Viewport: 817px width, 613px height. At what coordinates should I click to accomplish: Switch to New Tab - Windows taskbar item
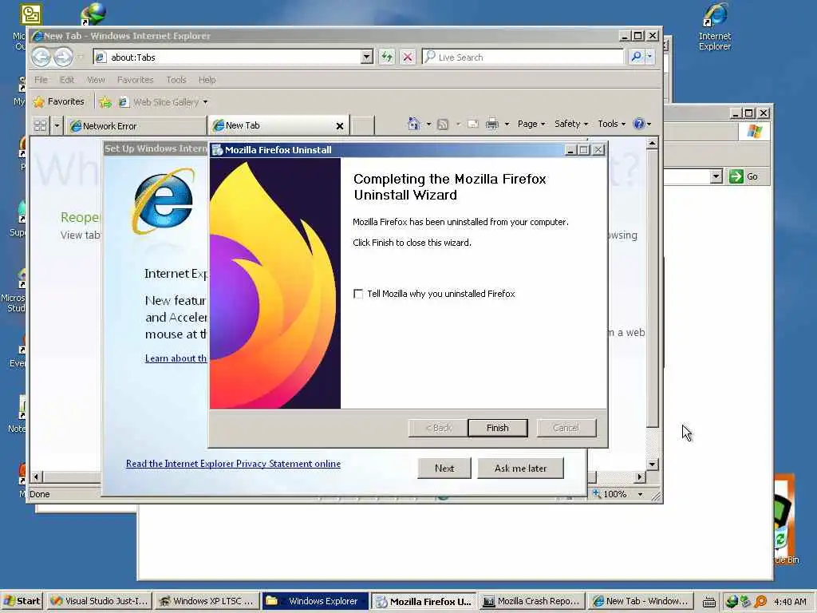640,601
